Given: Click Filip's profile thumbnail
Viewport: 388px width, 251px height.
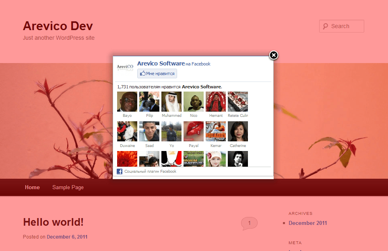Looking at the screenshot, I should pyautogui.click(x=149, y=102).
